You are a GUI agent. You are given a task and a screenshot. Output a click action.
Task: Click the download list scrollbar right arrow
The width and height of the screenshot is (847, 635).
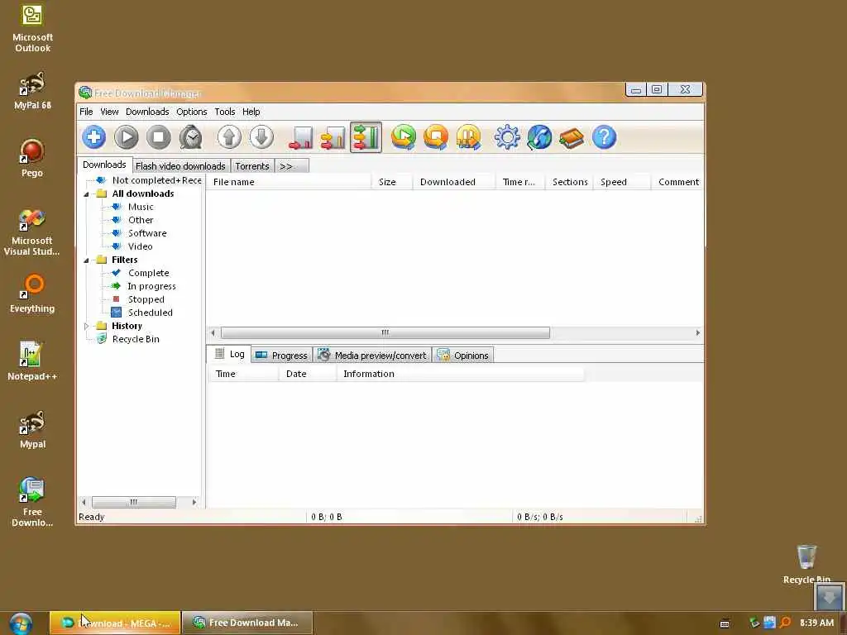coord(698,332)
